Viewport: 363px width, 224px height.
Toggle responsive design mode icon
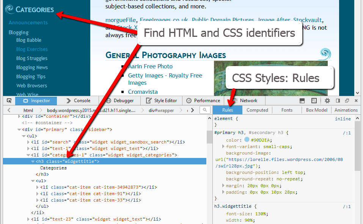[314, 101]
